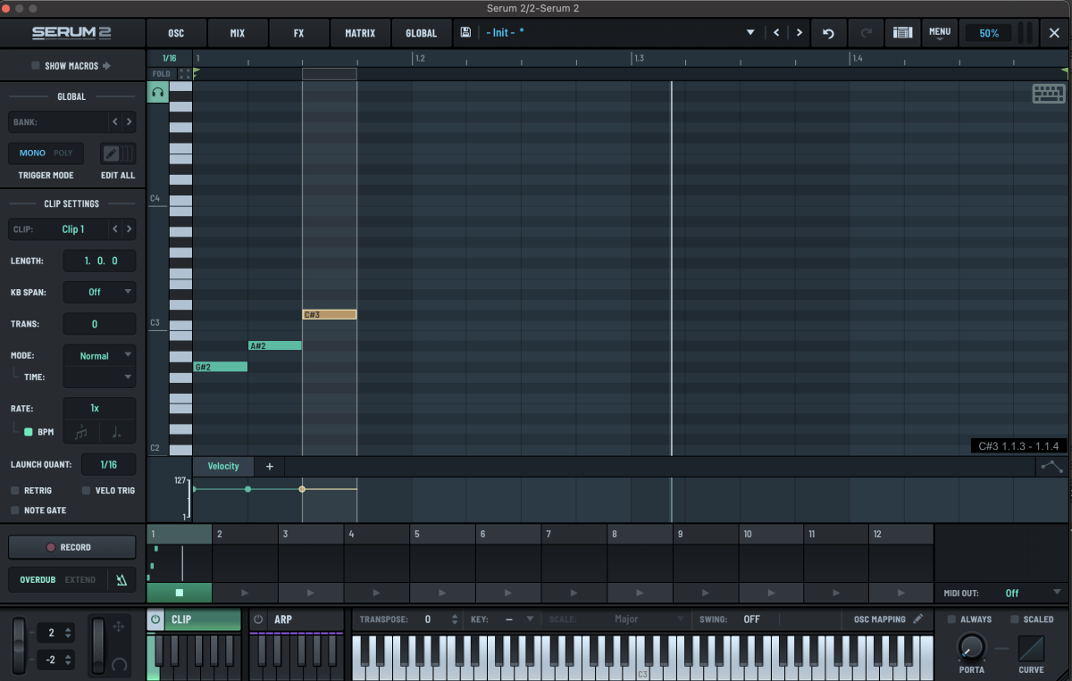Toggle the ARP power button

tap(258, 619)
